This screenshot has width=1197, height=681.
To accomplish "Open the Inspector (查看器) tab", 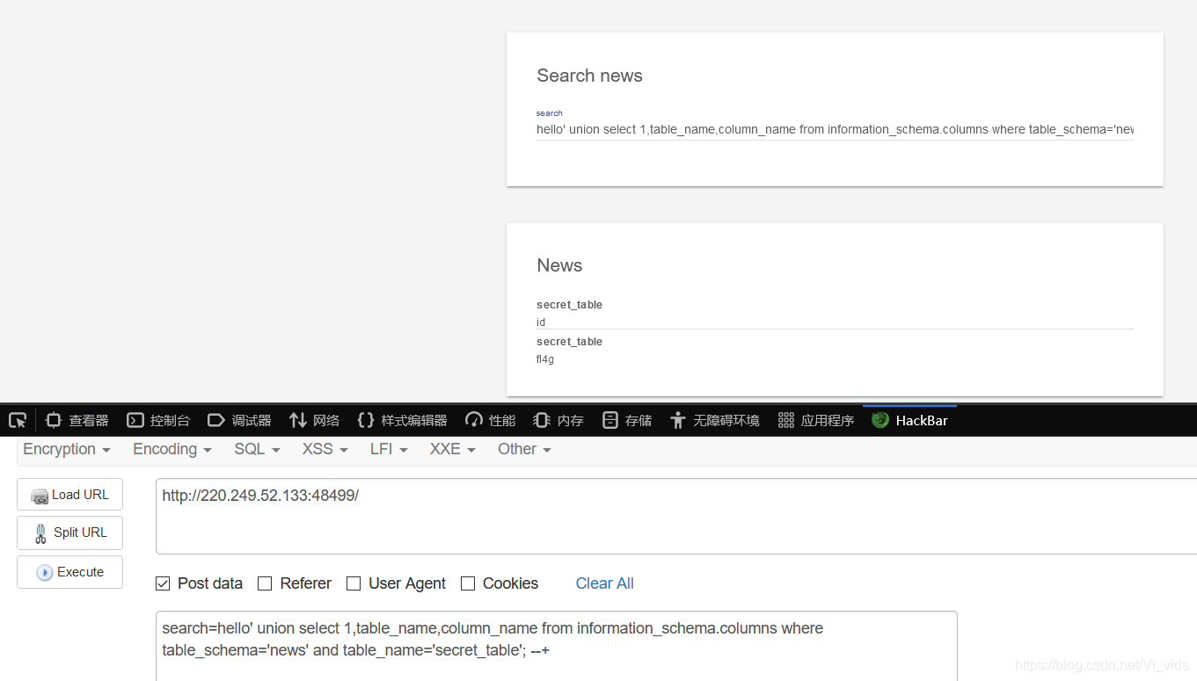I will click(77, 420).
